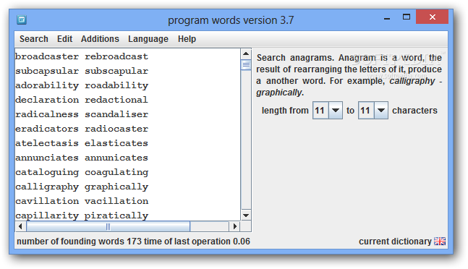Click the horizontal scrollbar thumb
Viewport: 468px width, 269px height.
tap(108, 226)
